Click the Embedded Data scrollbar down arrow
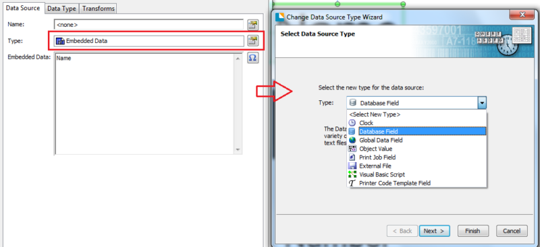The image size is (540, 247). 238,150
